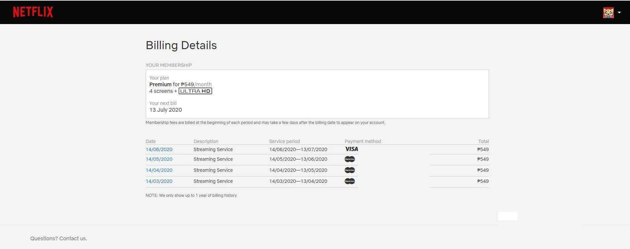Viewport: 630px width, 249px height.
Task: Click service period 14/05/2020—13/06/2020
Action: pyautogui.click(x=298, y=159)
